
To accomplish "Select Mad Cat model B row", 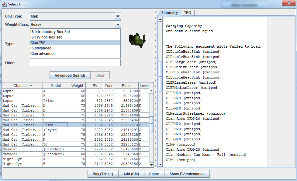I will [76, 110].
